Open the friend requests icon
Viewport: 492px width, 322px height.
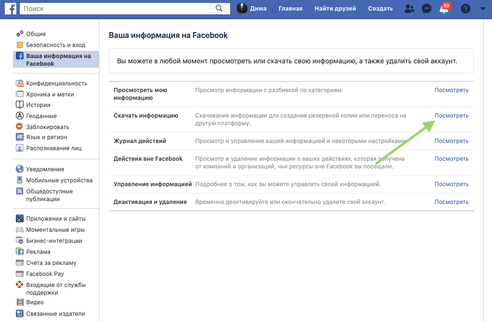pos(409,9)
